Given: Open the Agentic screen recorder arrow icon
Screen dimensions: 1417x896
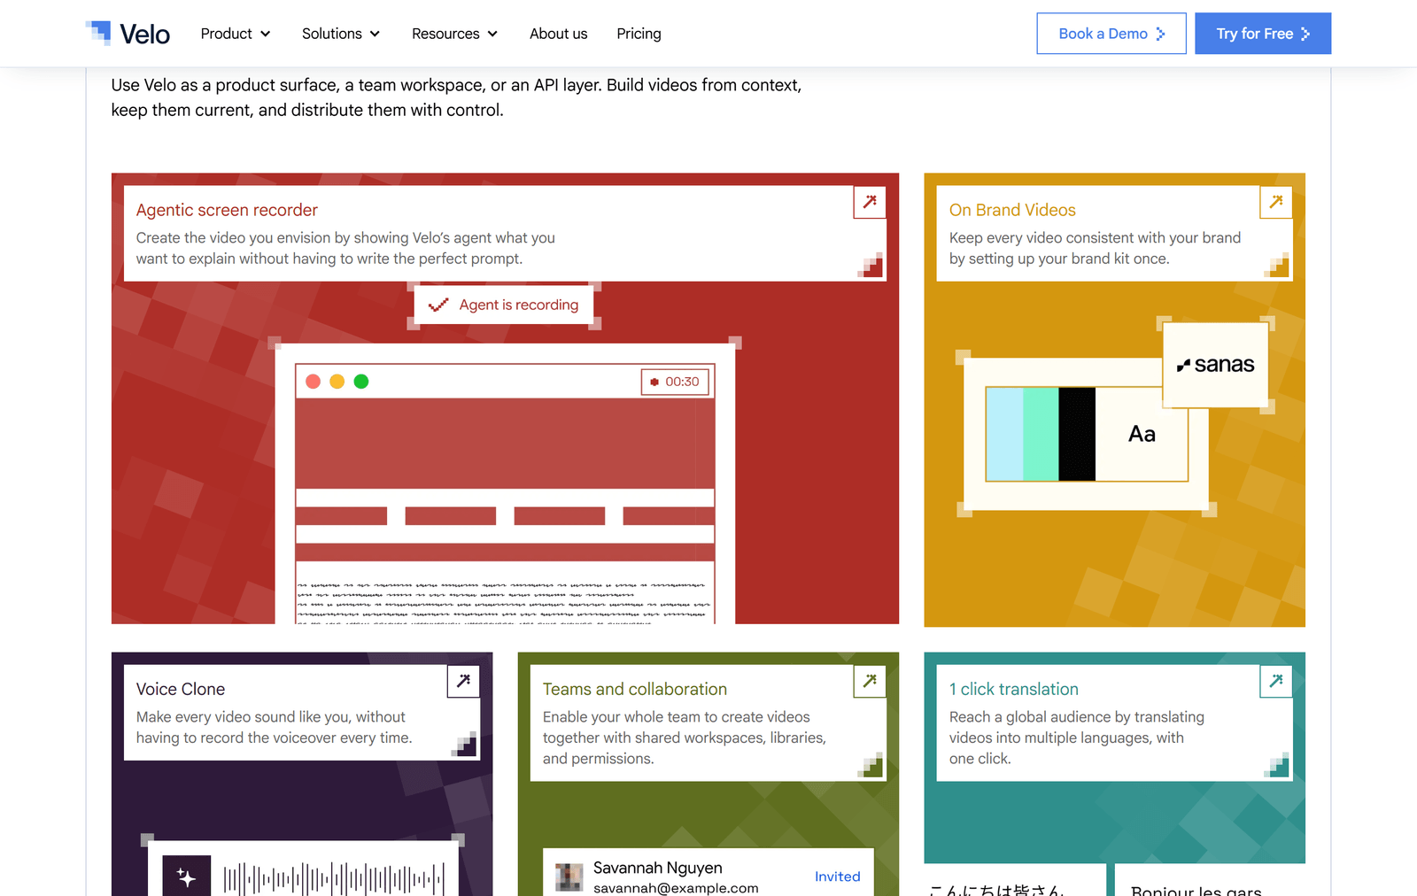Looking at the screenshot, I should 870,202.
